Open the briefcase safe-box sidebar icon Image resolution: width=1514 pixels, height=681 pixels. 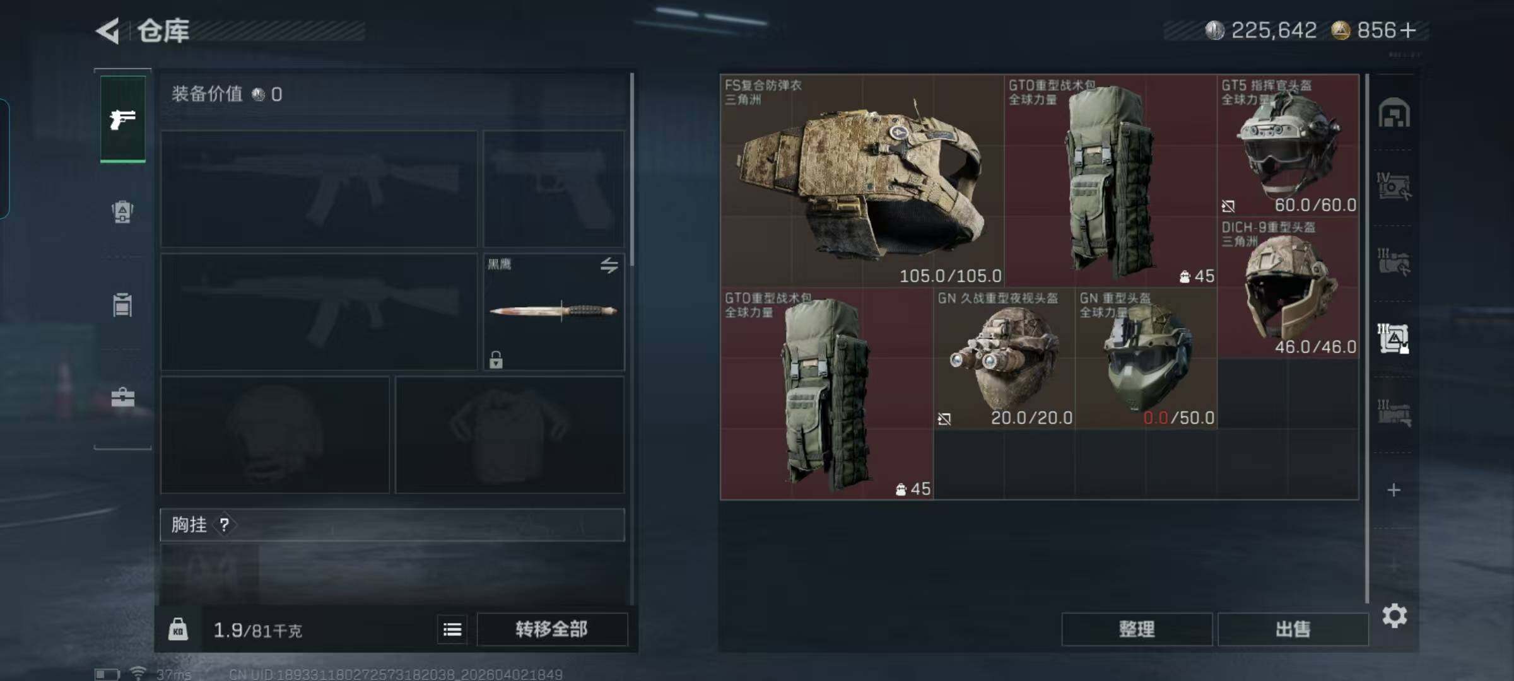pyautogui.click(x=122, y=398)
